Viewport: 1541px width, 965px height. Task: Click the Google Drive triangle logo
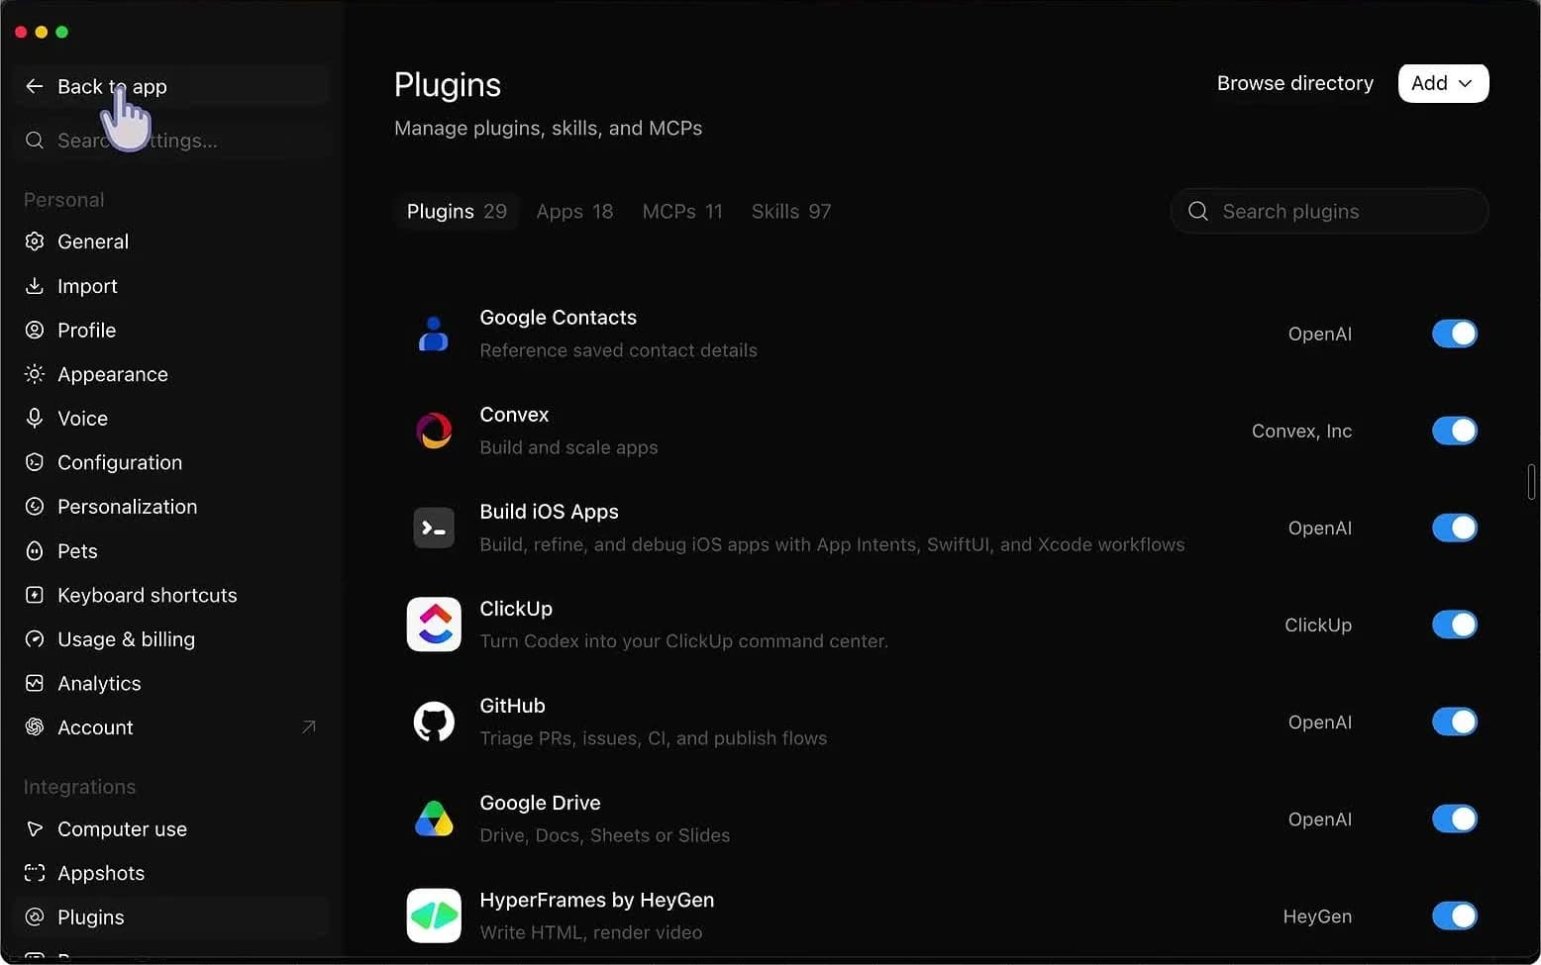[x=434, y=819]
